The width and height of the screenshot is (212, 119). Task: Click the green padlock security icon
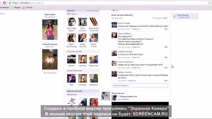point(10,3)
